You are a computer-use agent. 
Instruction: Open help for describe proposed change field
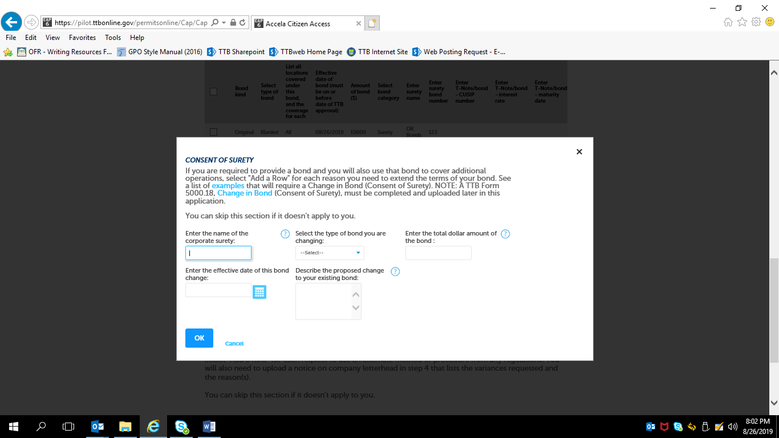pyautogui.click(x=395, y=271)
